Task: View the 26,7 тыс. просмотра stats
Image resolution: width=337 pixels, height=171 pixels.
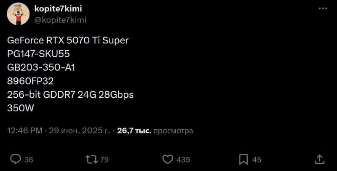Action: point(155,131)
